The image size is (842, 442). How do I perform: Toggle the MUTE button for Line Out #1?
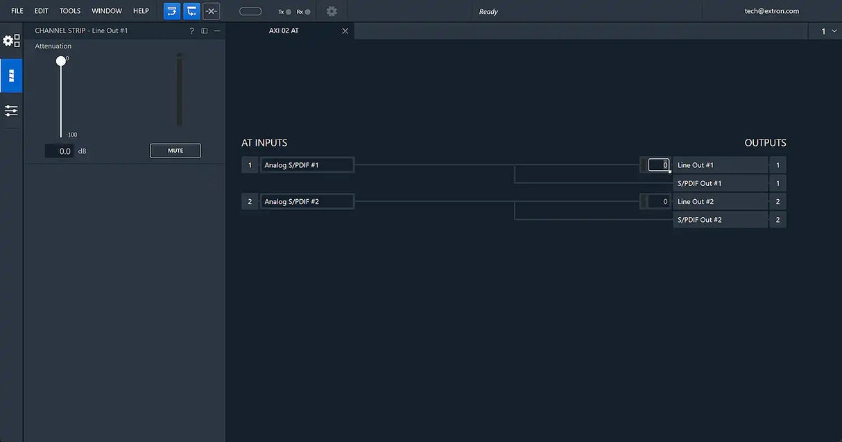175,151
